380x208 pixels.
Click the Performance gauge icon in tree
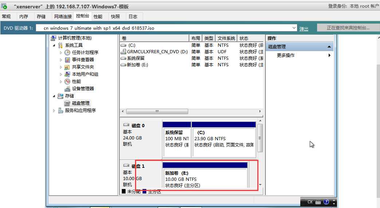coord(67,82)
